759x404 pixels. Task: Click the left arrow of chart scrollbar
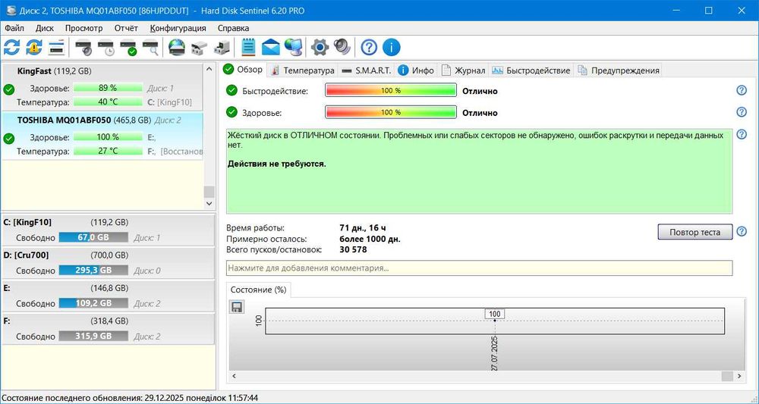coord(234,376)
